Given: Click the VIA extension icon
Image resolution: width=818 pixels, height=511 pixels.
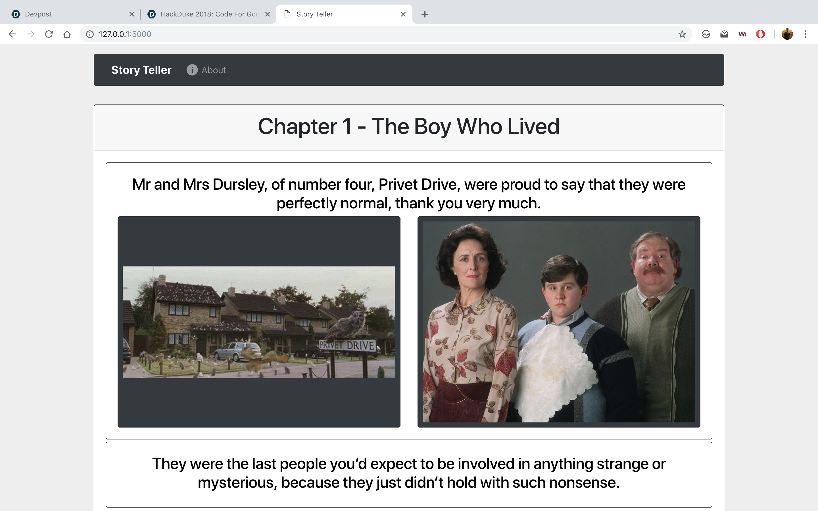Looking at the screenshot, I should pos(742,34).
